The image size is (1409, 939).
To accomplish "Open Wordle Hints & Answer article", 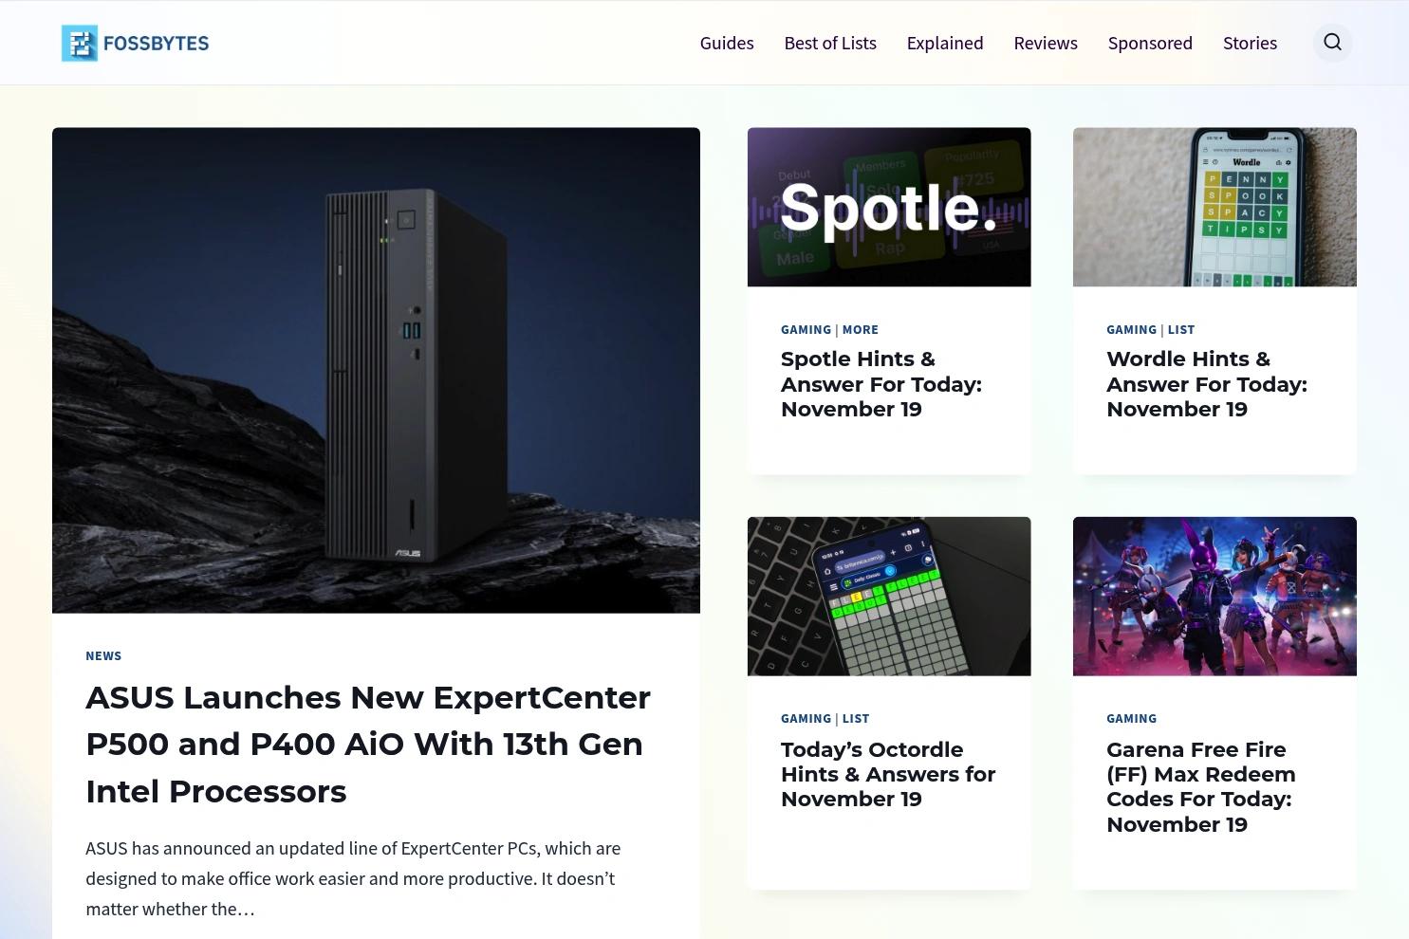I will click(x=1207, y=384).
